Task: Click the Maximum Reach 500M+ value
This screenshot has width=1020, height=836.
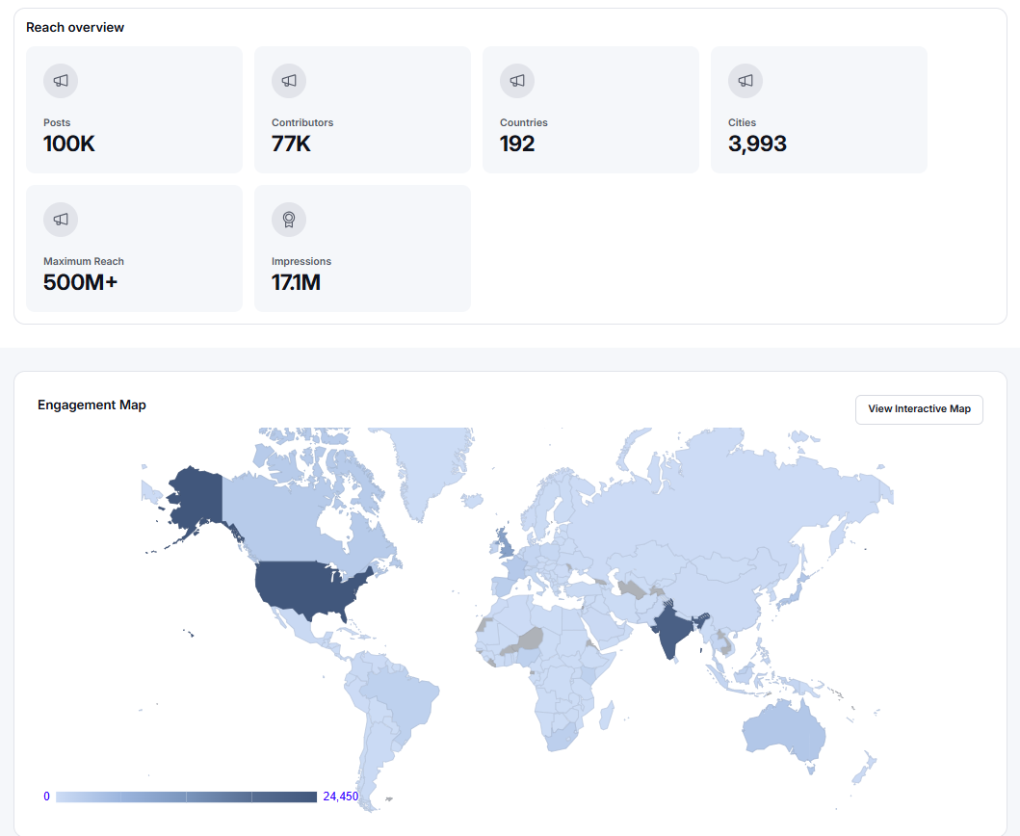Action: pyautogui.click(x=81, y=282)
